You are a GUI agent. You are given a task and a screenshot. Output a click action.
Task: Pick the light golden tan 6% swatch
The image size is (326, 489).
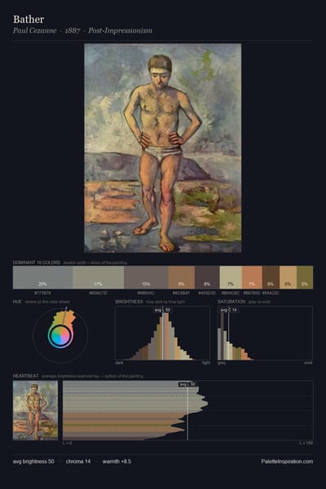(x=288, y=277)
